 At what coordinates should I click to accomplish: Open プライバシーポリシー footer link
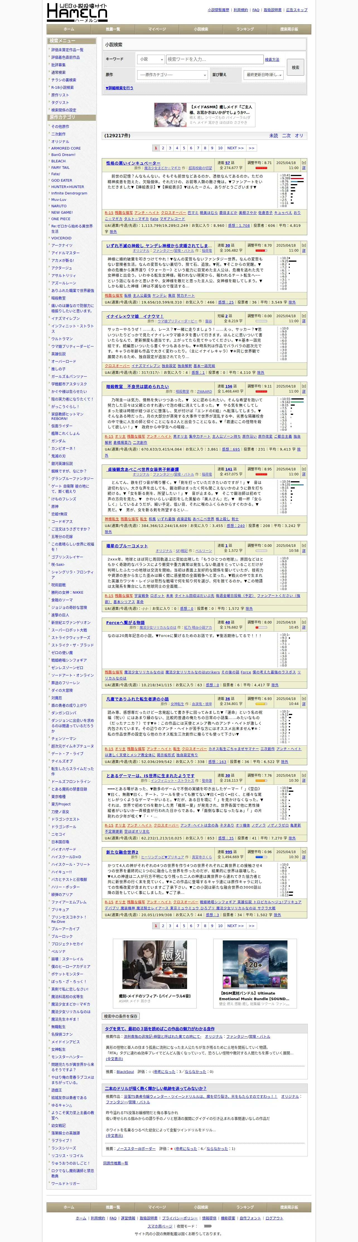tap(180, 1218)
